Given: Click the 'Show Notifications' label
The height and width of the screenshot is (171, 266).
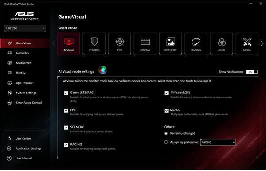Looking at the screenshot, I should (231, 72).
